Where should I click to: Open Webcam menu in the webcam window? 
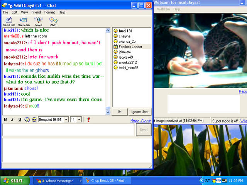tap(163, 9)
